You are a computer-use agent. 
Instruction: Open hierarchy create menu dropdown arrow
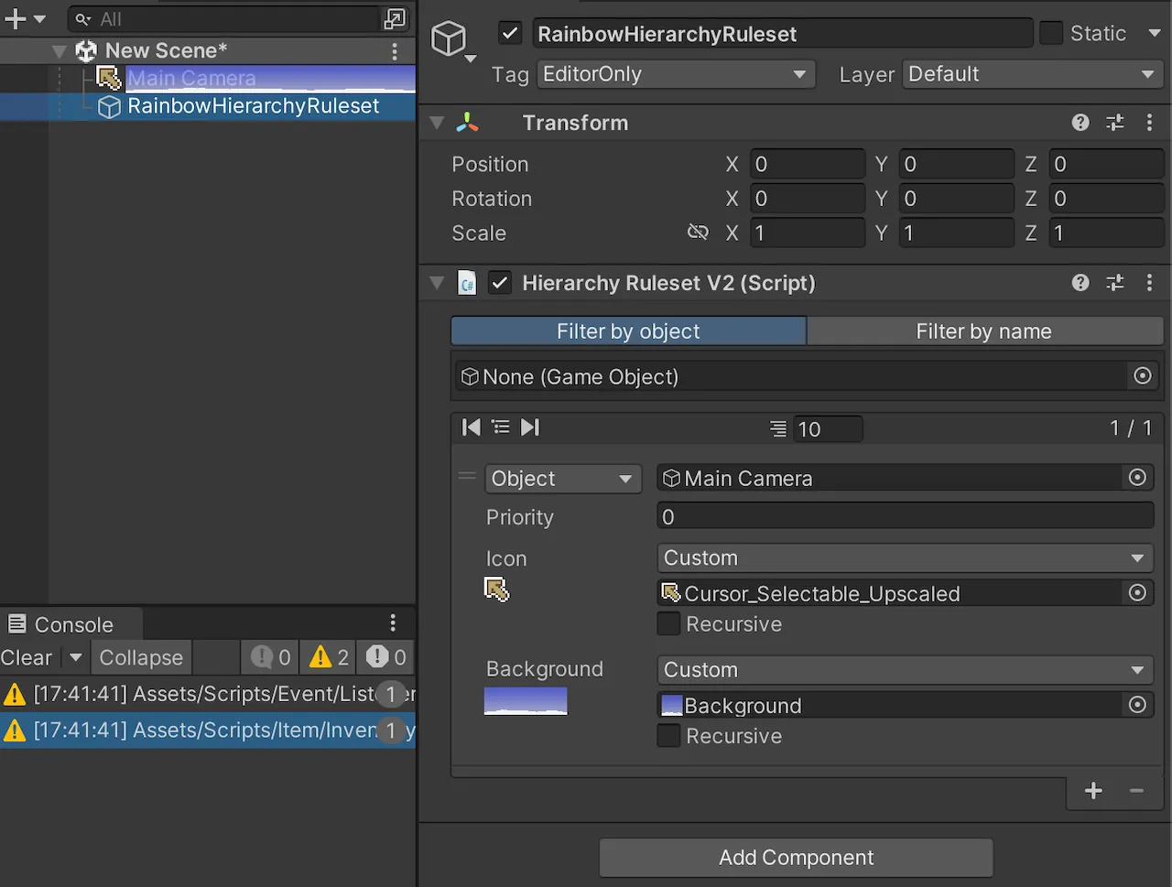coord(39,19)
